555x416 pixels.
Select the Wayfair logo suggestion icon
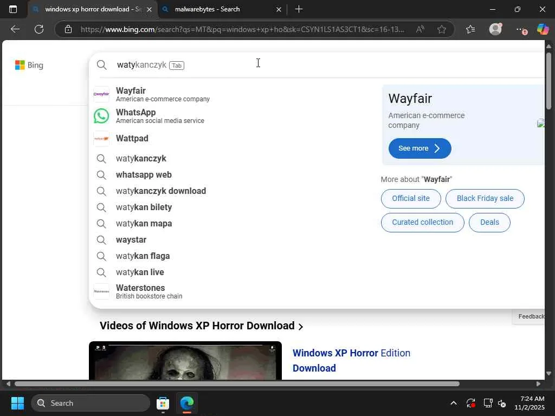101,94
